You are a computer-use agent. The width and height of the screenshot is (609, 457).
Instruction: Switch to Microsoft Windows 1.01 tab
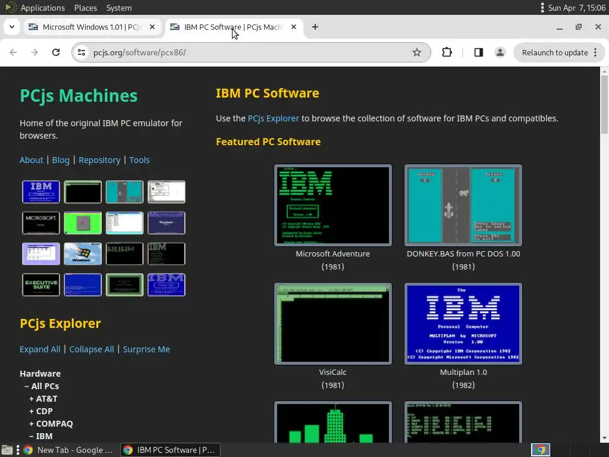tap(93, 27)
